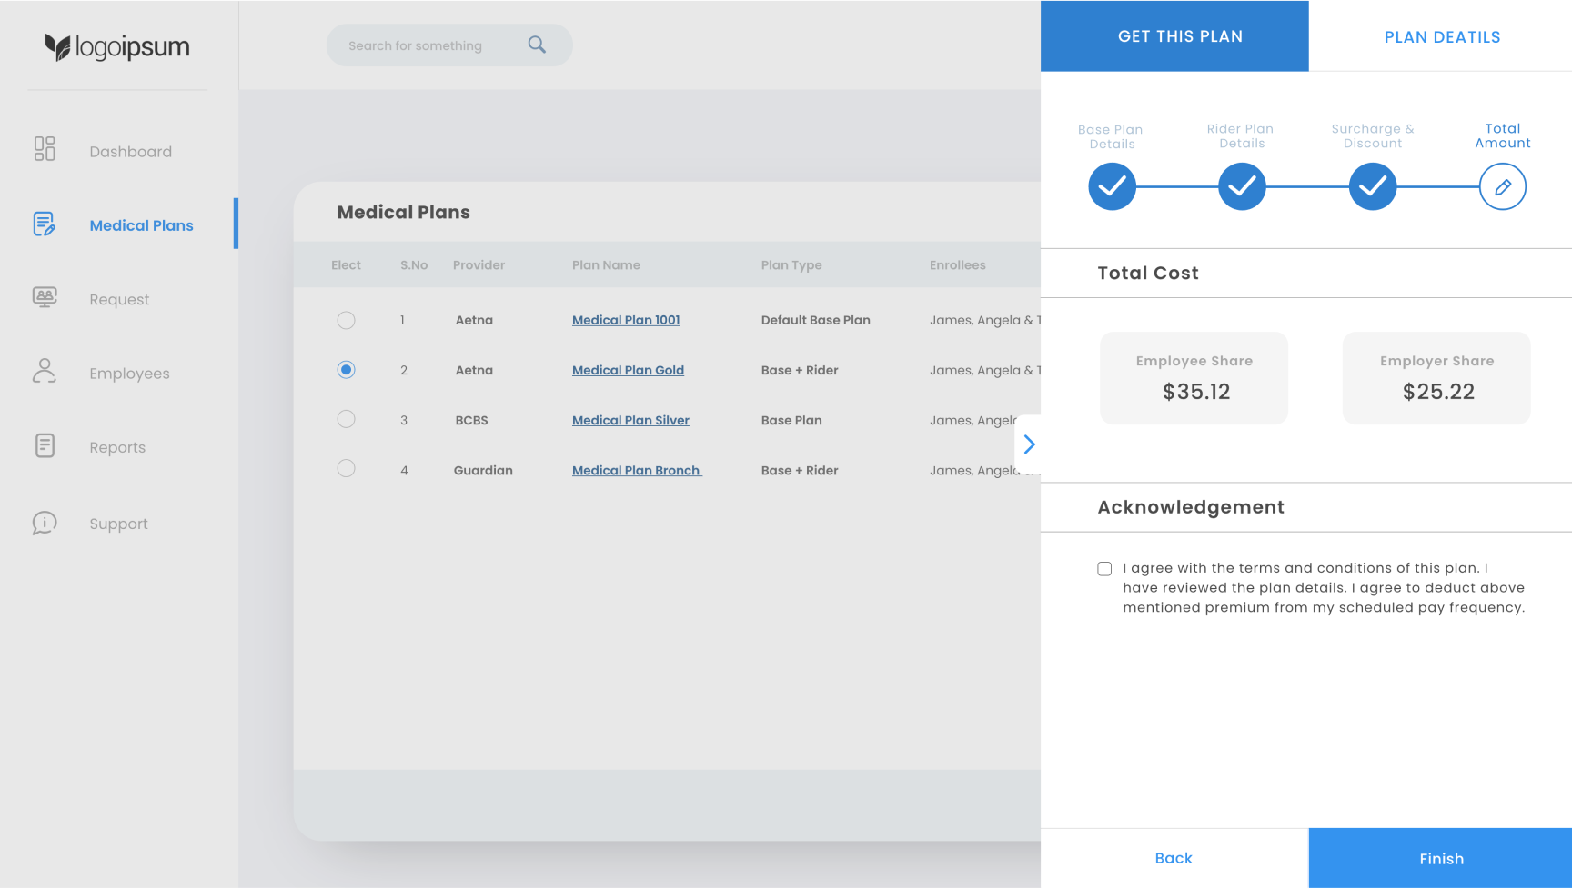Select radio button for Medical Plan 1001
Viewport: 1572px width, 888px height.
tap(346, 320)
